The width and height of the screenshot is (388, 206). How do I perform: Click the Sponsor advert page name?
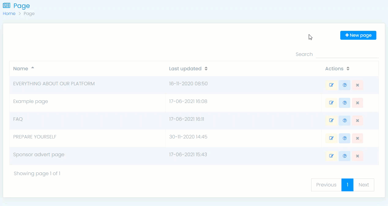click(39, 154)
